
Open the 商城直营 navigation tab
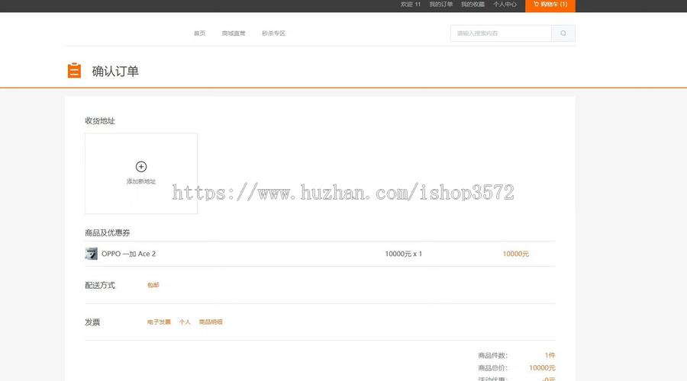click(x=234, y=34)
